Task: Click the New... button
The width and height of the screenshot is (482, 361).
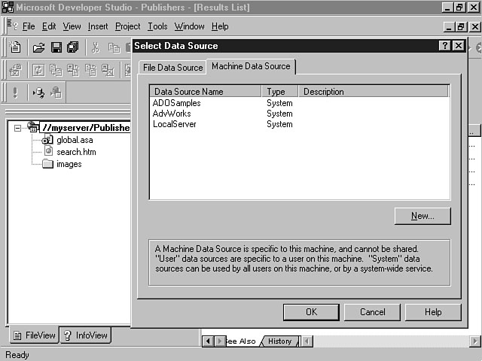Action: click(423, 216)
